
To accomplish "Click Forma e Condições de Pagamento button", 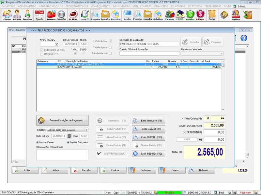I will (62, 121).
